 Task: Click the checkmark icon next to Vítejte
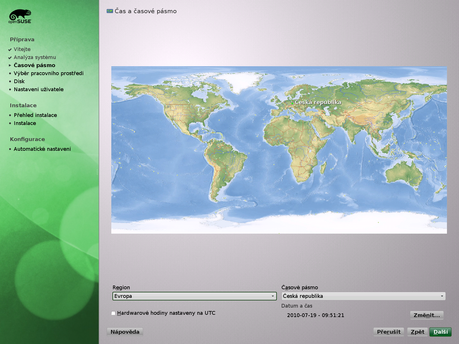point(10,50)
